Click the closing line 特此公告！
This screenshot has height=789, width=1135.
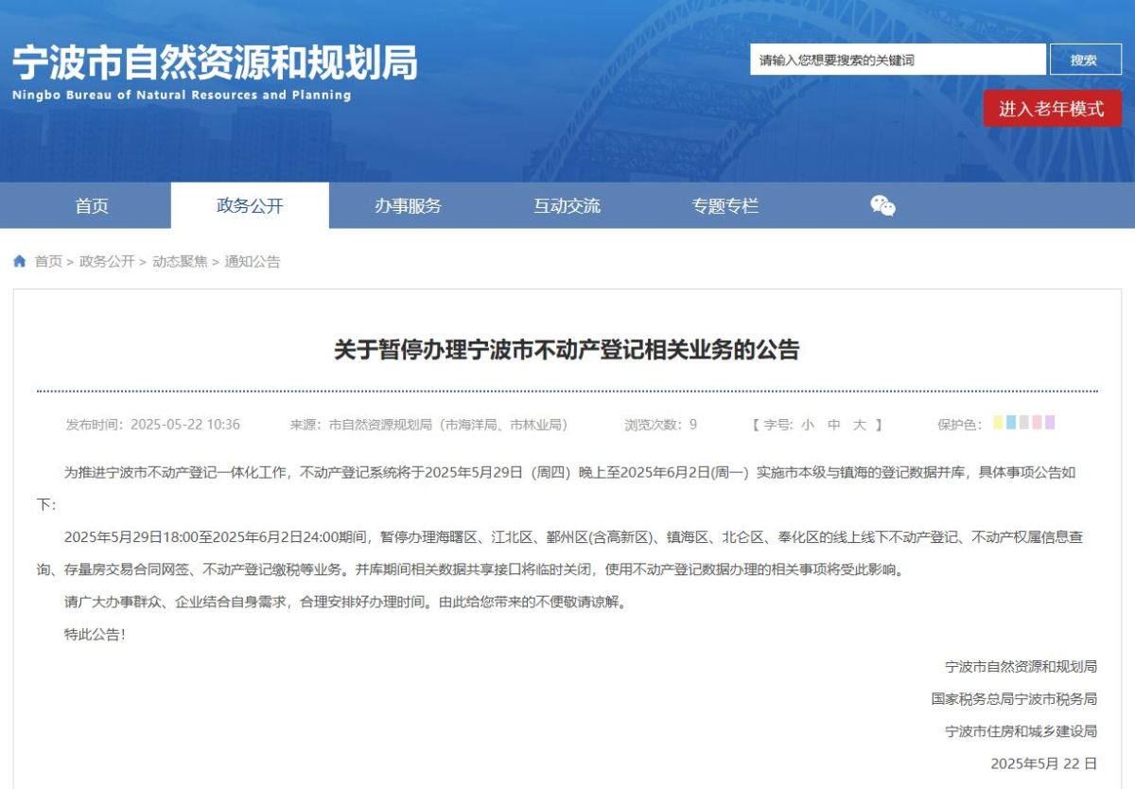pyautogui.click(x=95, y=635)
